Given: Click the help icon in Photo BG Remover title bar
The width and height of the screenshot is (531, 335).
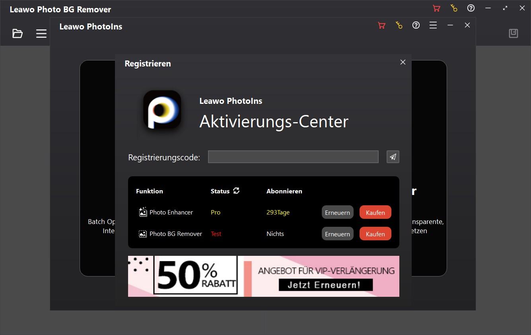Looking at the screenshot, I should [471, 8].
